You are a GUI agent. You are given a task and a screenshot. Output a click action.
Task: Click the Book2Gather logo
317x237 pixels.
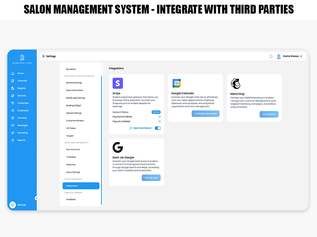(x=22, y=59)
